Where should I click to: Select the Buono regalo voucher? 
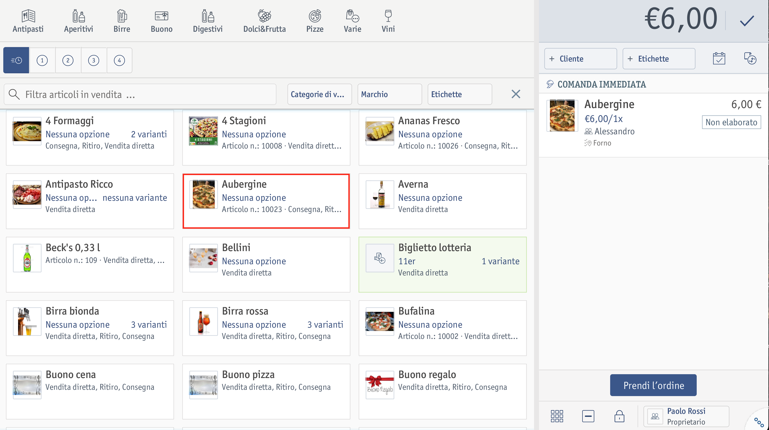(x=442, y=391)
